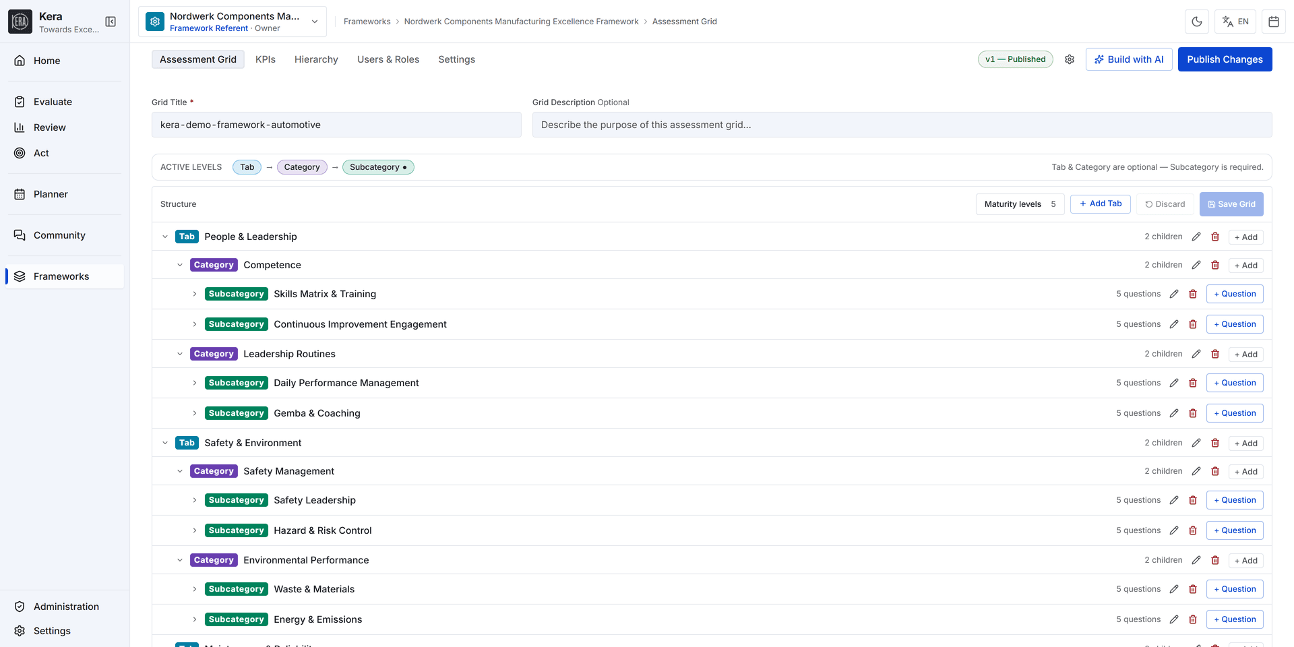Viewport: 1294px width, 647px height.
Task: Expand Safety Leadership subcategory
Action: [x=195, y=500]
